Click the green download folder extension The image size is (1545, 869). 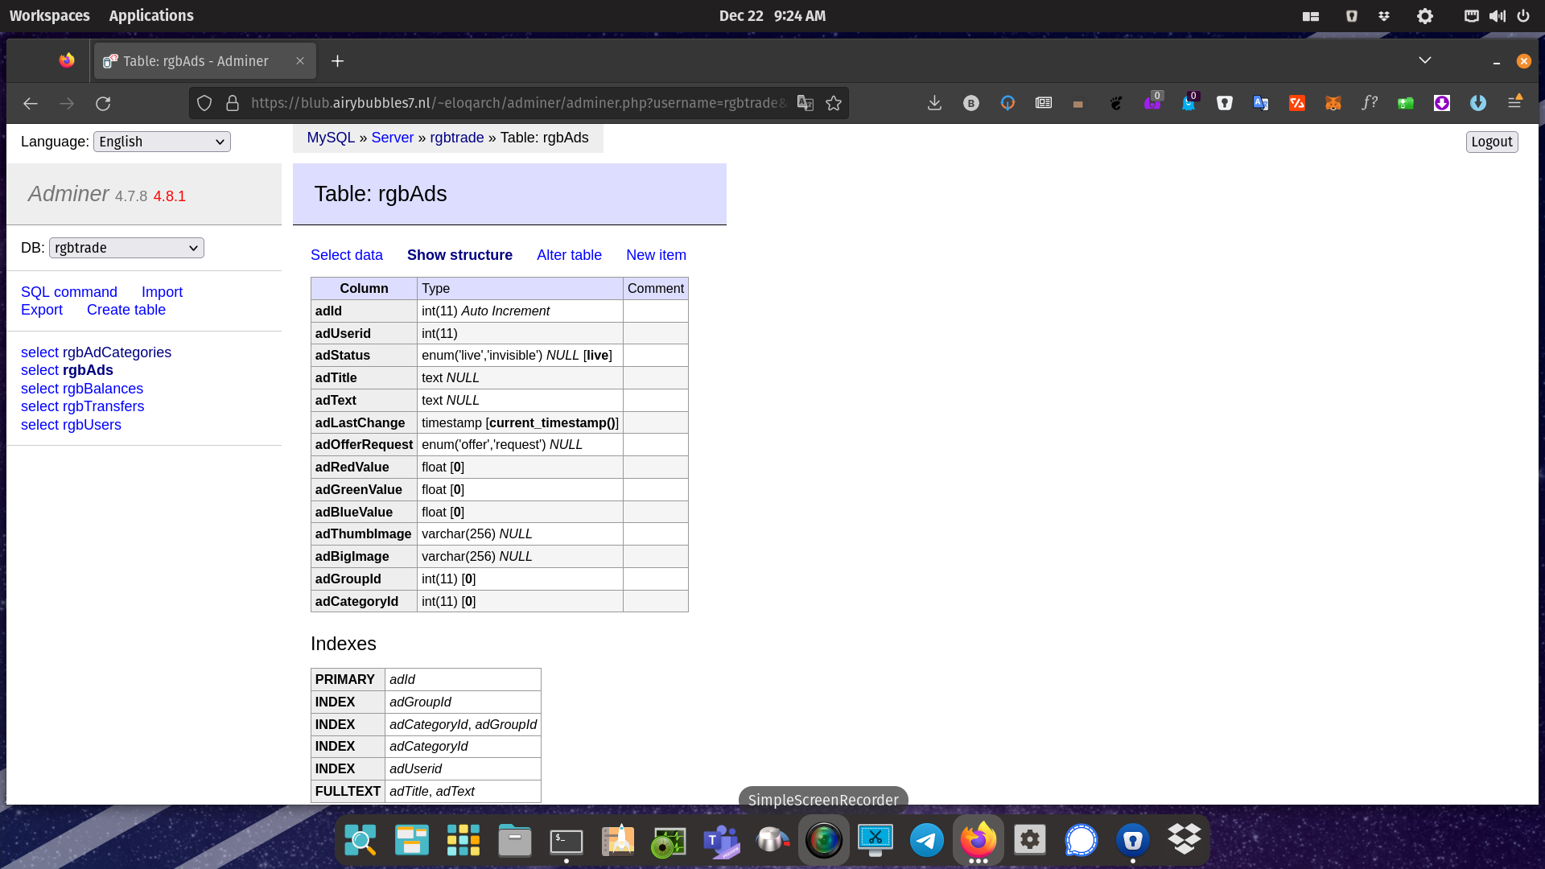1406,103
